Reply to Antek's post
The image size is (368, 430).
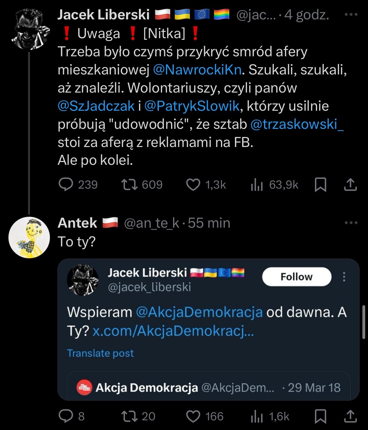pos(66,416)
